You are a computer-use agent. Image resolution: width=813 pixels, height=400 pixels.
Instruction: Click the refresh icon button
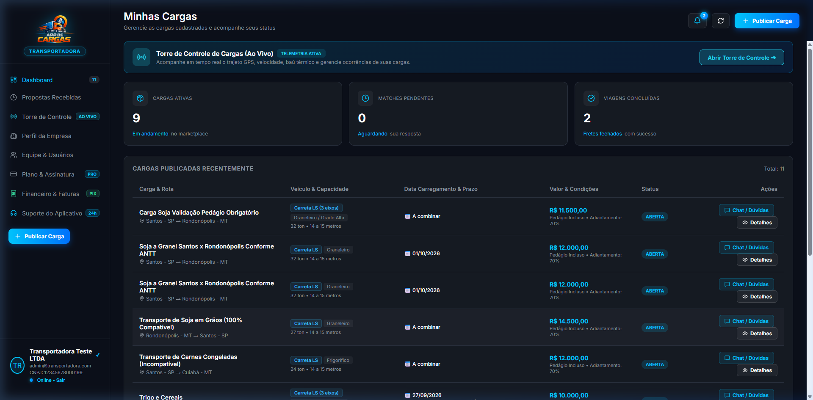pyautogui.click(x=721, y=21)
